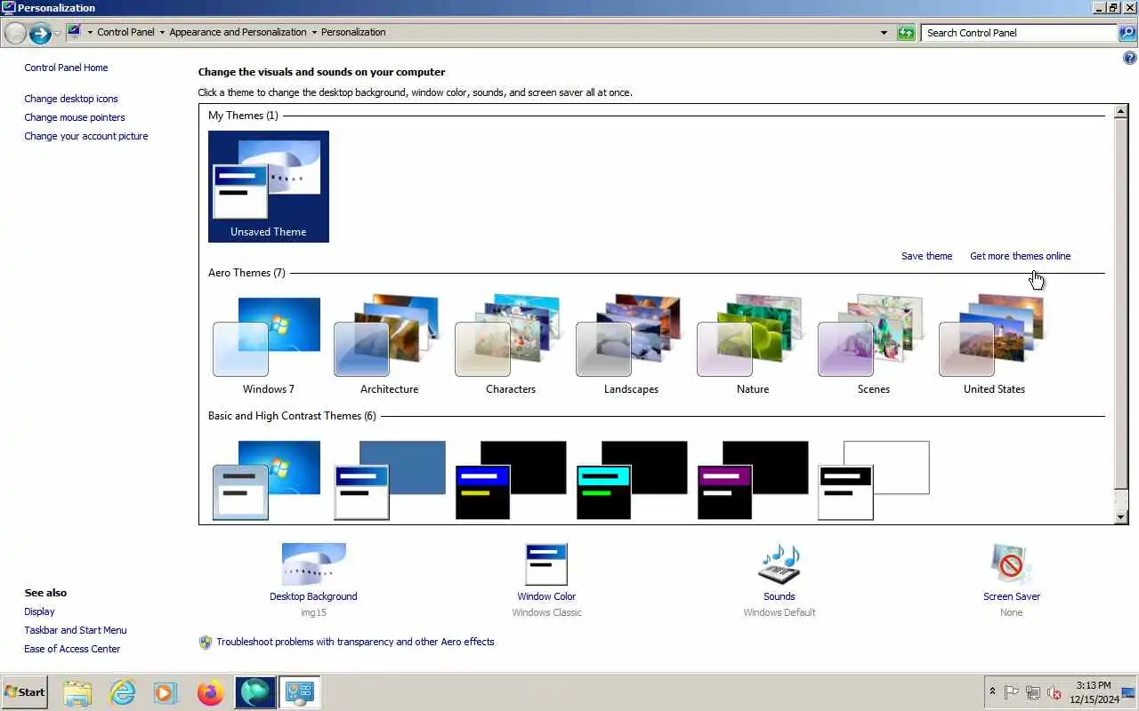Open Ease of Access Center link

72,649
